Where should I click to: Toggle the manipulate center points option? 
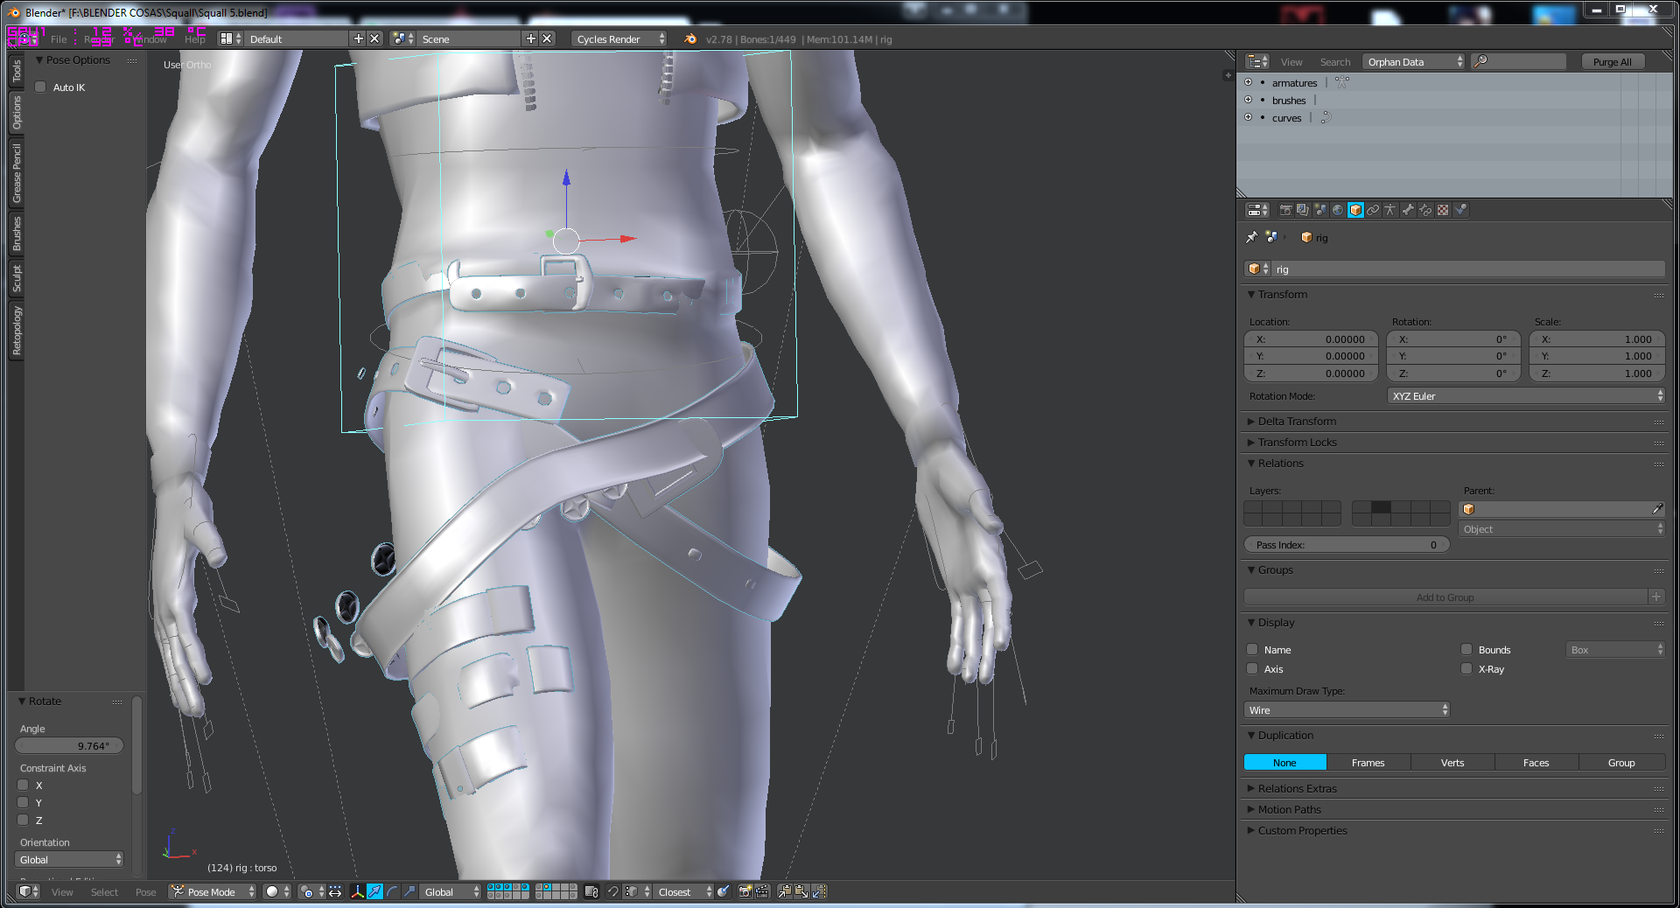335,891
